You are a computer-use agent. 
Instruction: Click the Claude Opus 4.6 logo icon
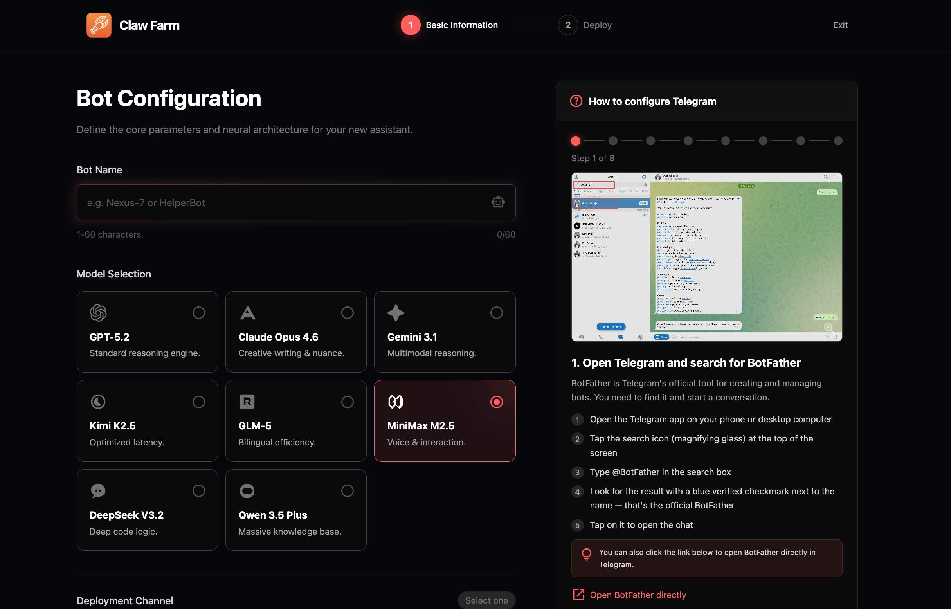(248, 313)
